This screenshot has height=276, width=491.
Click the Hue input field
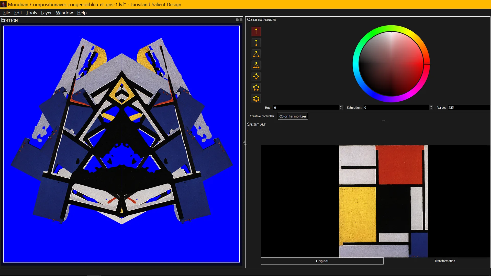(306, 108)
